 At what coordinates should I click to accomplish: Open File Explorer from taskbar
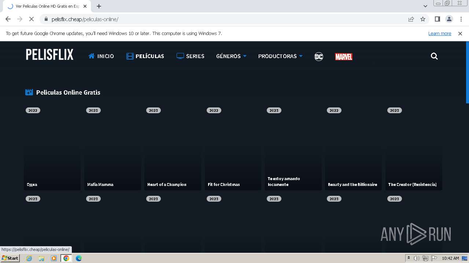(41, 258)
